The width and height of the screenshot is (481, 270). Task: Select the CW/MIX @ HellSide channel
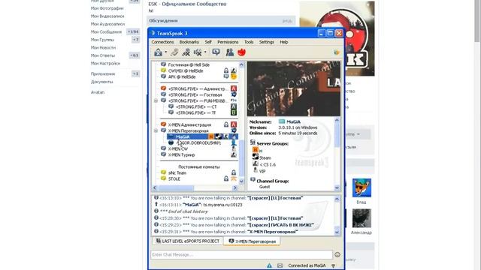[x=186, y=70]
